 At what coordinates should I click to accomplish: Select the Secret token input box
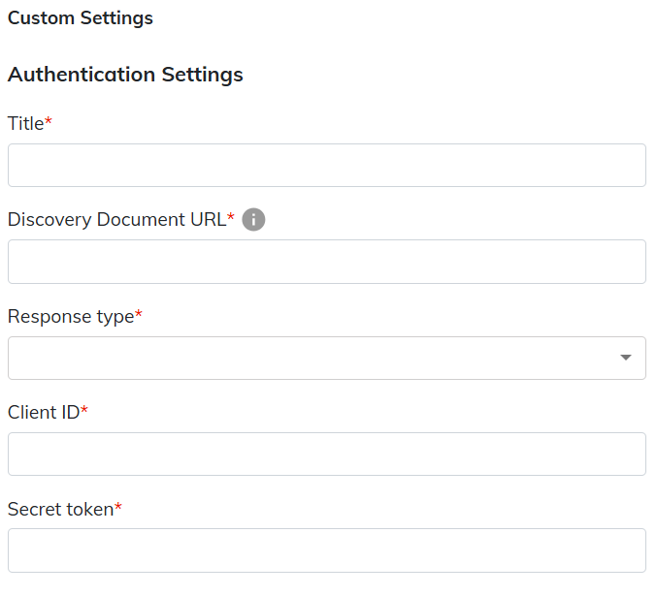pos(326,549)
